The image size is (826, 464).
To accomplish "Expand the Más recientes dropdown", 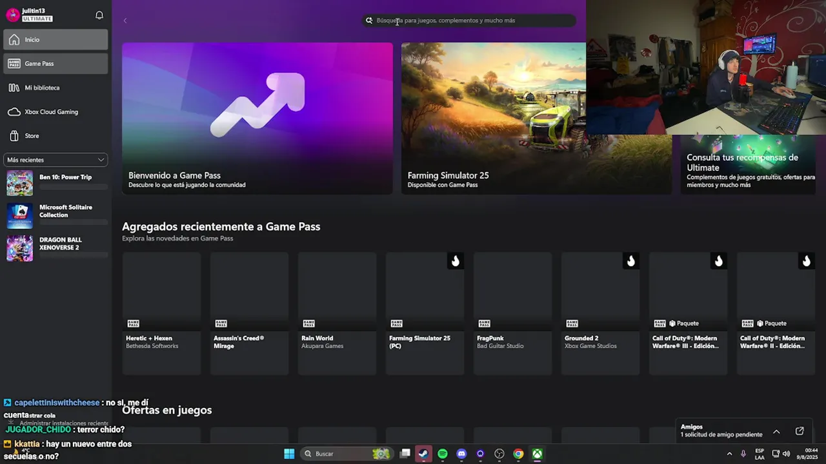I will 55,160.
